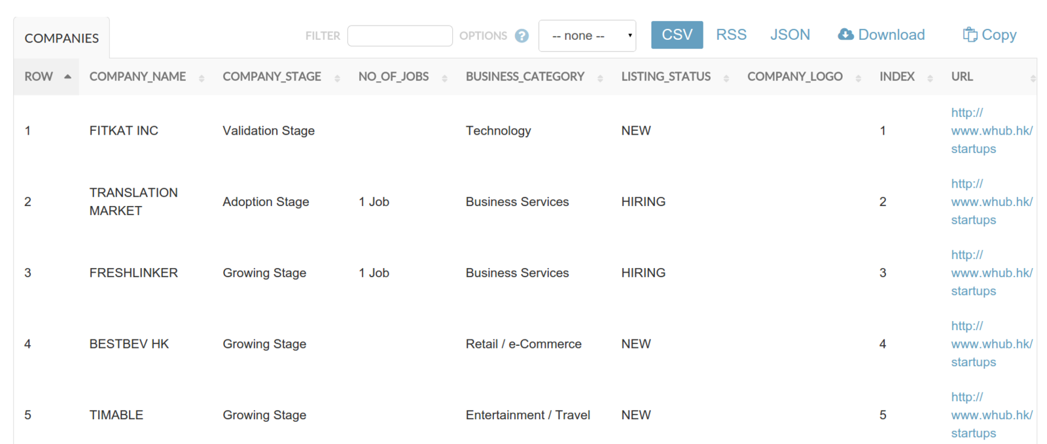Click the Download link text
The width and height of the screenshot is (1047, 444).
[891, 35]
